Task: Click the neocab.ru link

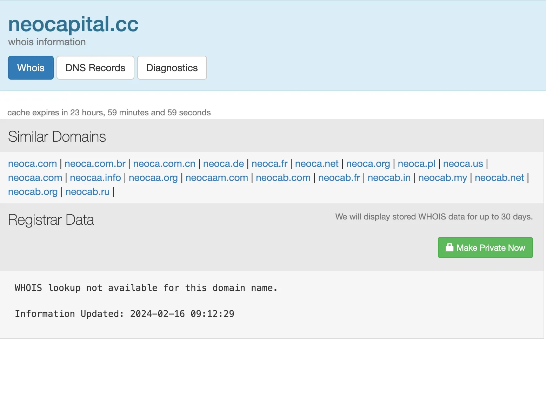Action: click(88, 192)
